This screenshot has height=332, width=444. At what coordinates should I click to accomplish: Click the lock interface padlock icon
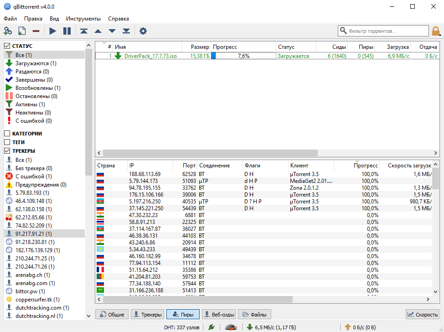435,31
